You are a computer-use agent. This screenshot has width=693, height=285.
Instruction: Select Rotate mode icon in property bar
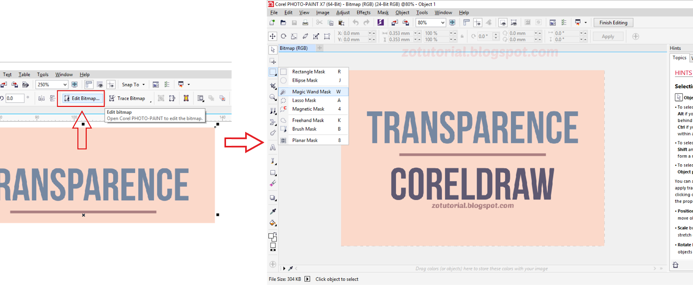pos(283,36)
